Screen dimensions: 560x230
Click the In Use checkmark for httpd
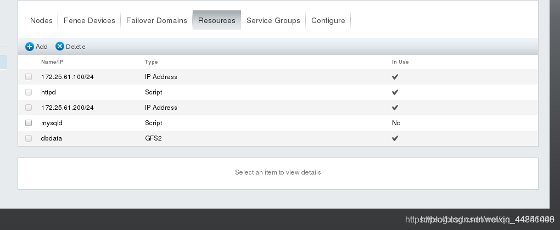tap(395, 92)
